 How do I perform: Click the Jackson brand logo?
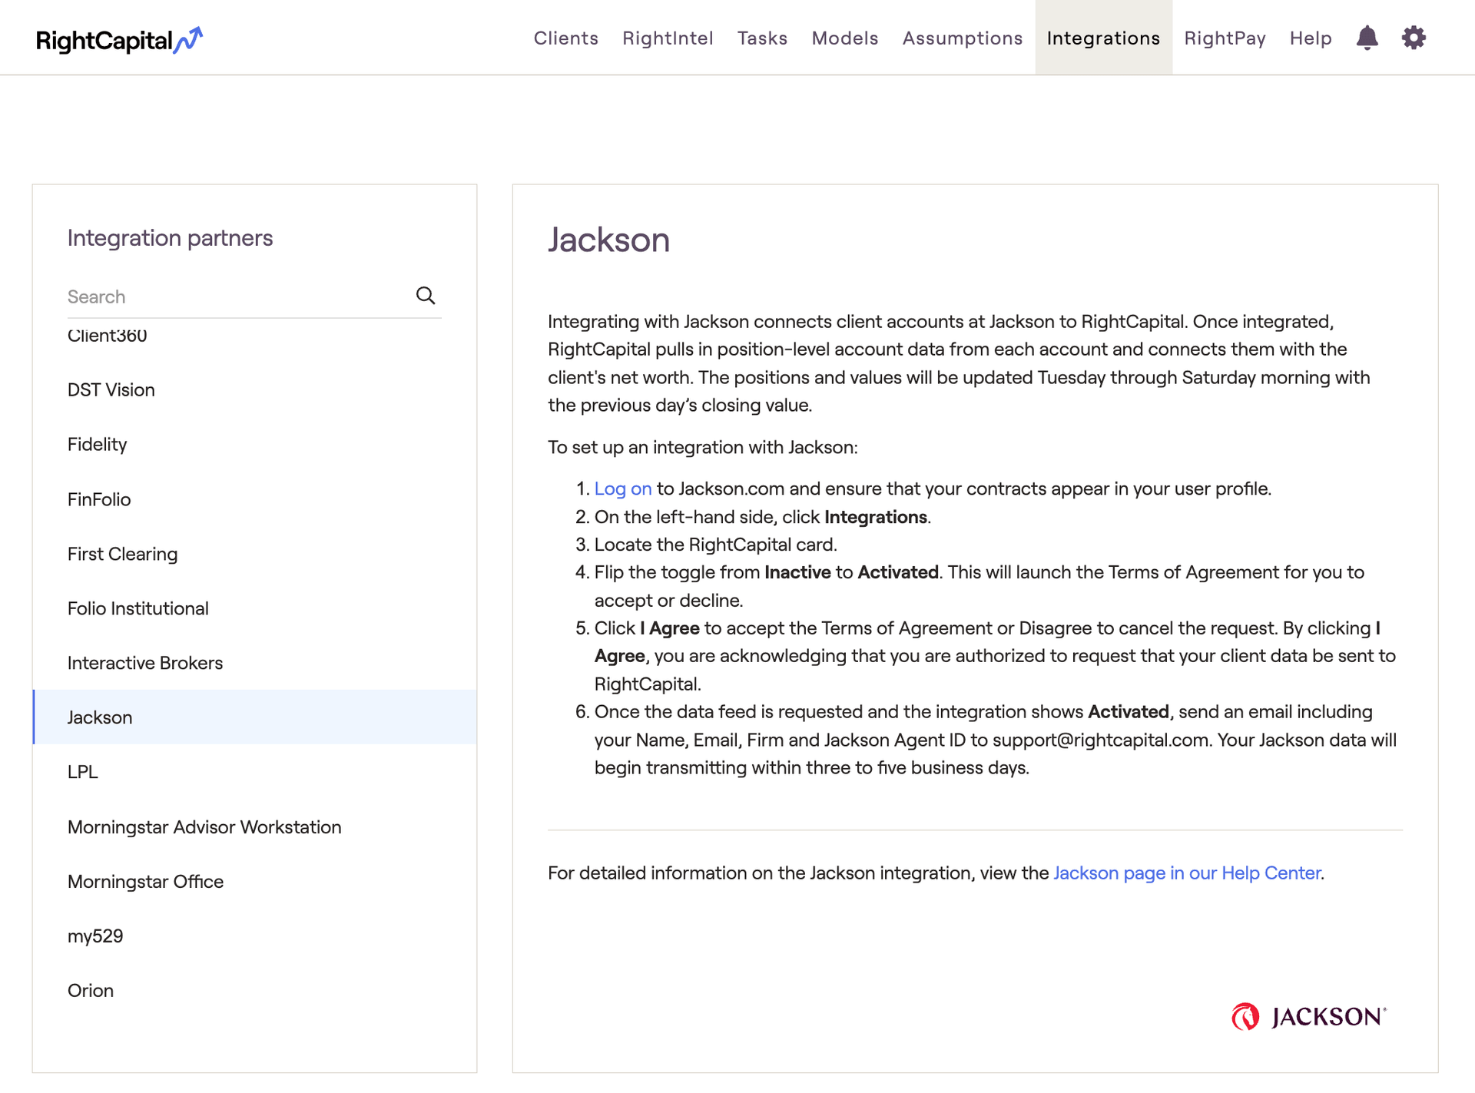1309,1016
